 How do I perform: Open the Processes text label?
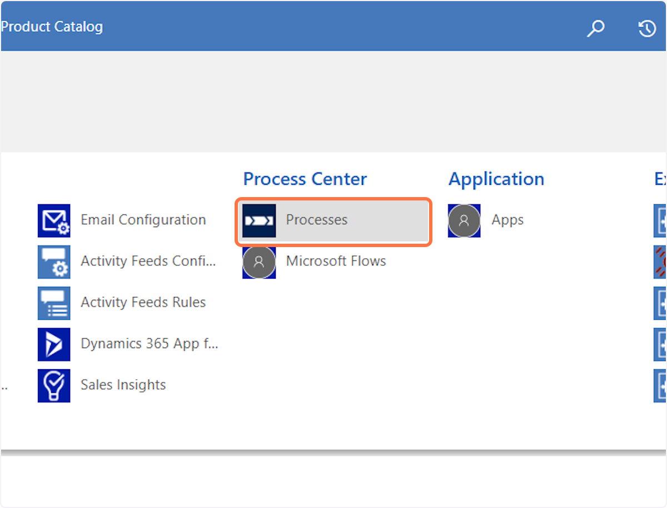(317, 220)
